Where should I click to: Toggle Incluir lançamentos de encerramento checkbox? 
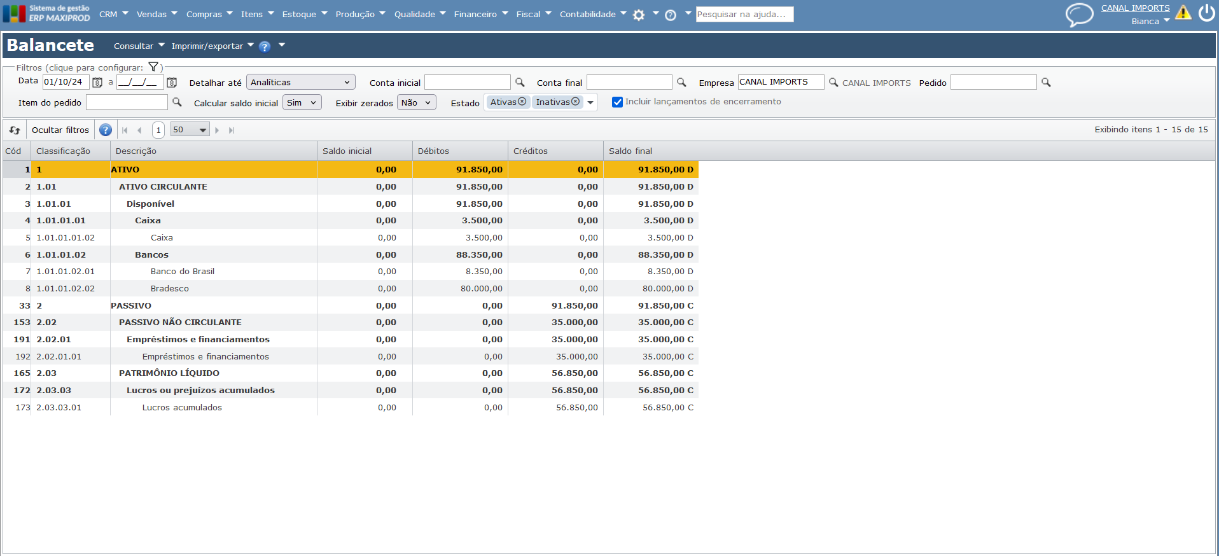(x=617, y=102)
